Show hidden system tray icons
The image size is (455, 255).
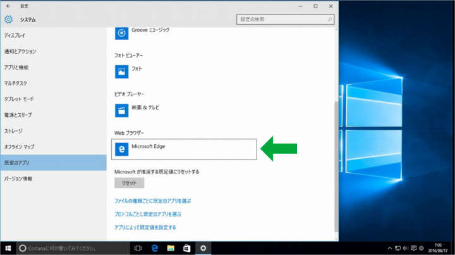tap(390, 248)
